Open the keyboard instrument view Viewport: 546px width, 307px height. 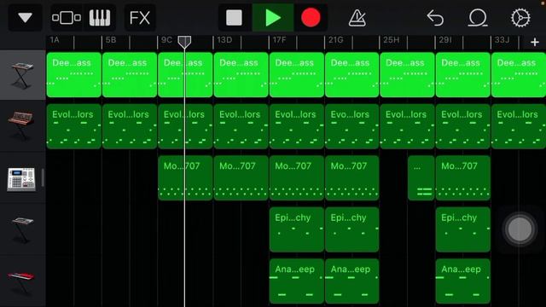click(x=100, y=17)
